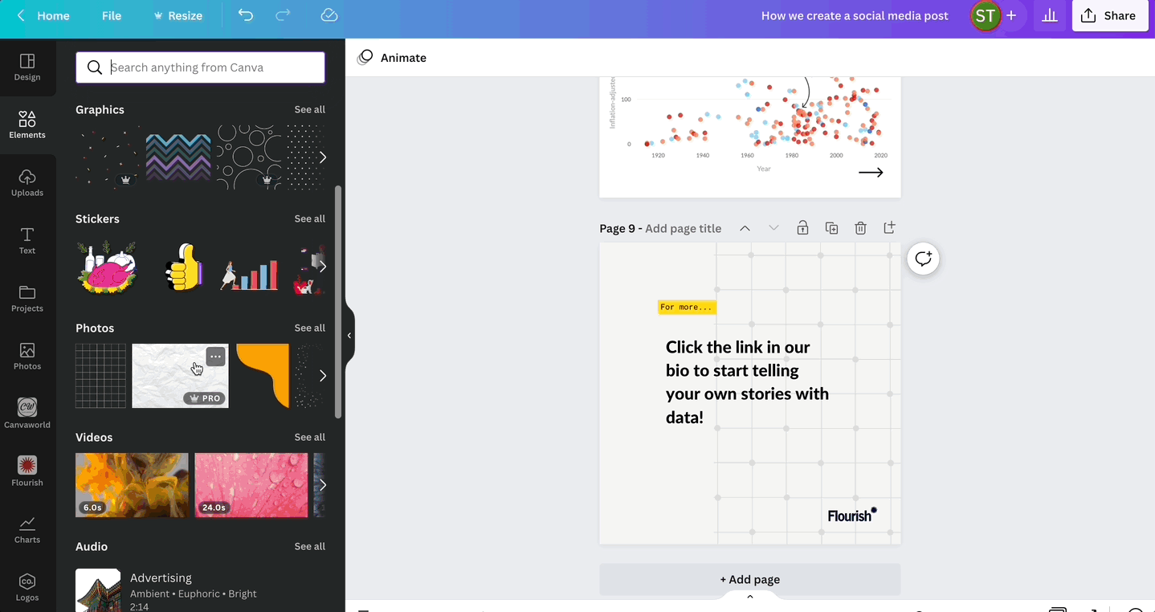Open the File menu
This screenshot has height=612, width=1155.
click(112, 16)
